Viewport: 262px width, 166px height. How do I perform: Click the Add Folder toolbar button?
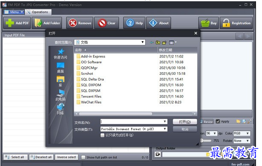coord(47,23)
